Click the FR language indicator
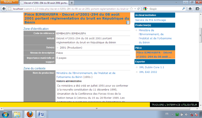Image resolution: width=202 pixels, height=118 pixels. pyautogui.click(x=167, y=114)
